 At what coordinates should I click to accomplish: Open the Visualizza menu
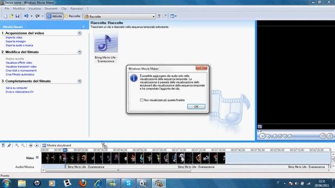pyautogui.click(x=35, y=8)
